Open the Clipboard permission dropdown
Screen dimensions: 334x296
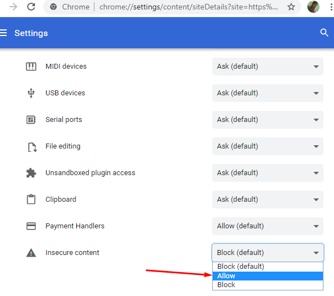267,200
